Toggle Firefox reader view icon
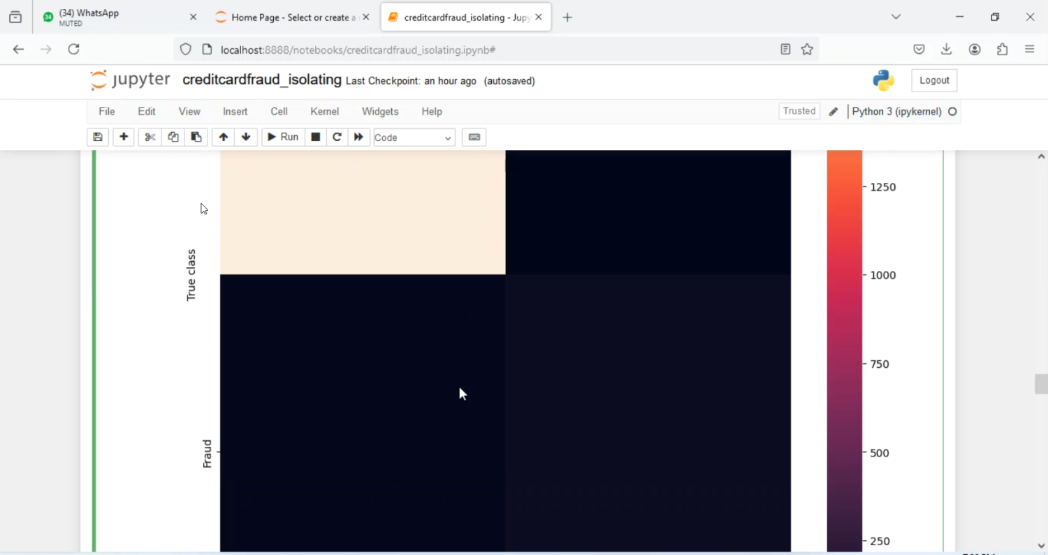 [x=785, y=50]
